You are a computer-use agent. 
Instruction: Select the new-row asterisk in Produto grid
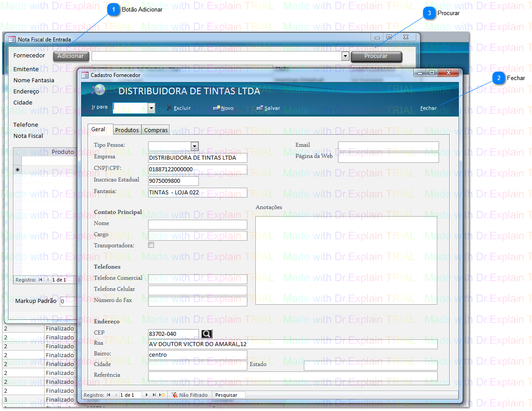click(18, 170)
